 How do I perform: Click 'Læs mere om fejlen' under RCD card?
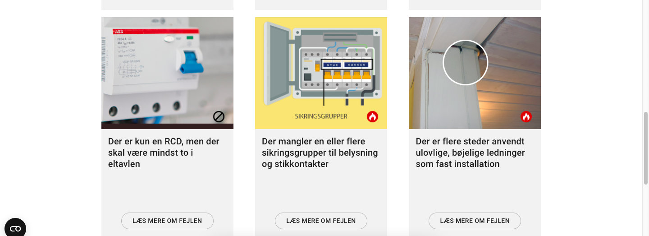[x=167, y=221]
